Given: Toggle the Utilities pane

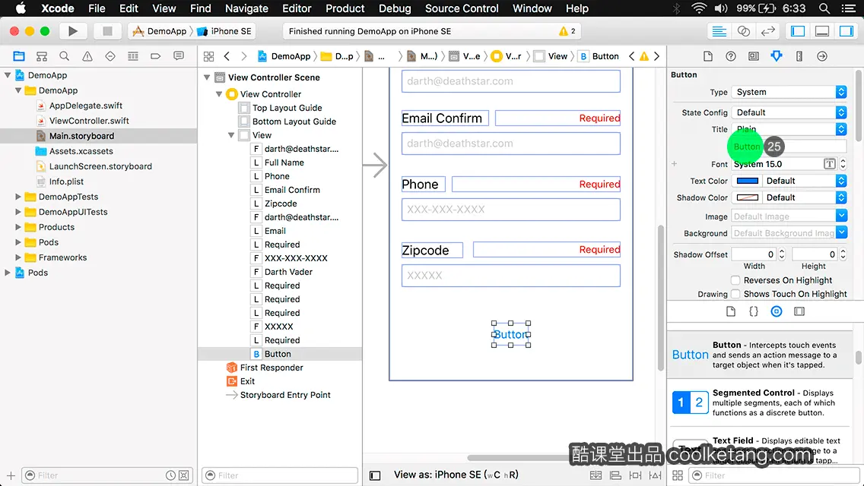Looking at the screenshot, I should (847, 31).
